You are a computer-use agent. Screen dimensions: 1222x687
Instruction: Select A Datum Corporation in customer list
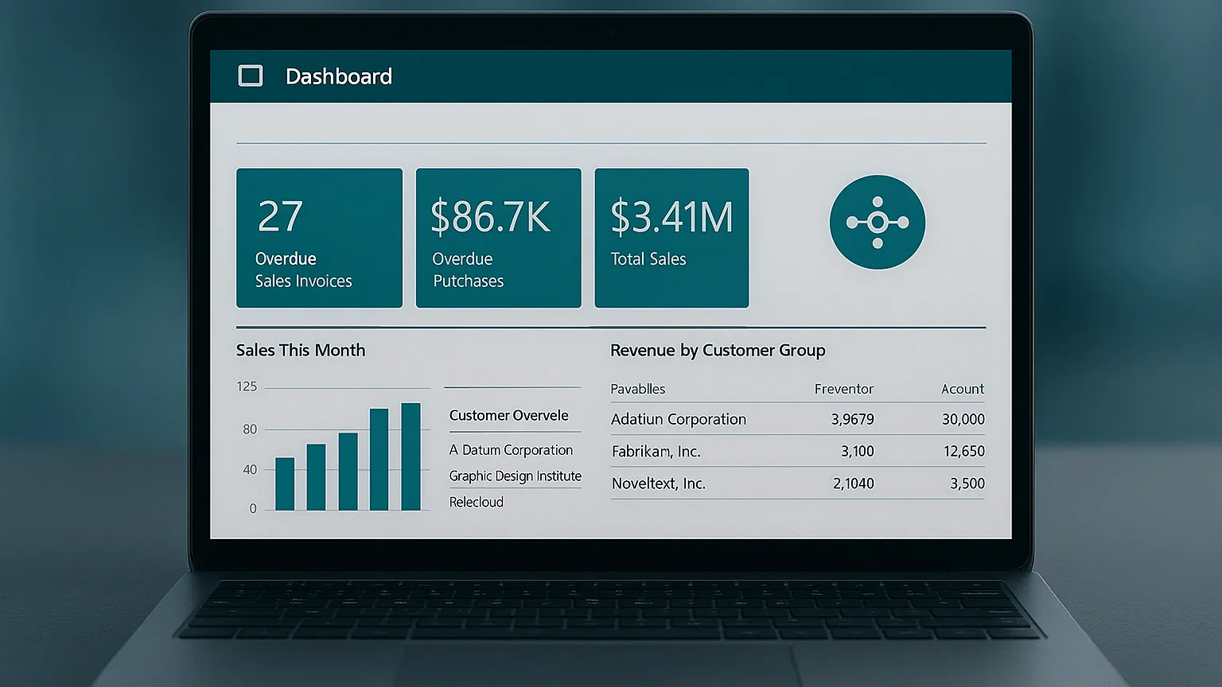pos(511,450)
